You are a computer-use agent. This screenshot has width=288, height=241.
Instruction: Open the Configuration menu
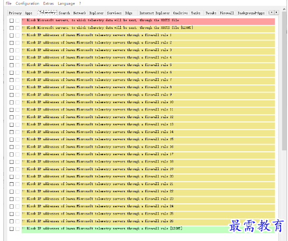coord(28,3)
